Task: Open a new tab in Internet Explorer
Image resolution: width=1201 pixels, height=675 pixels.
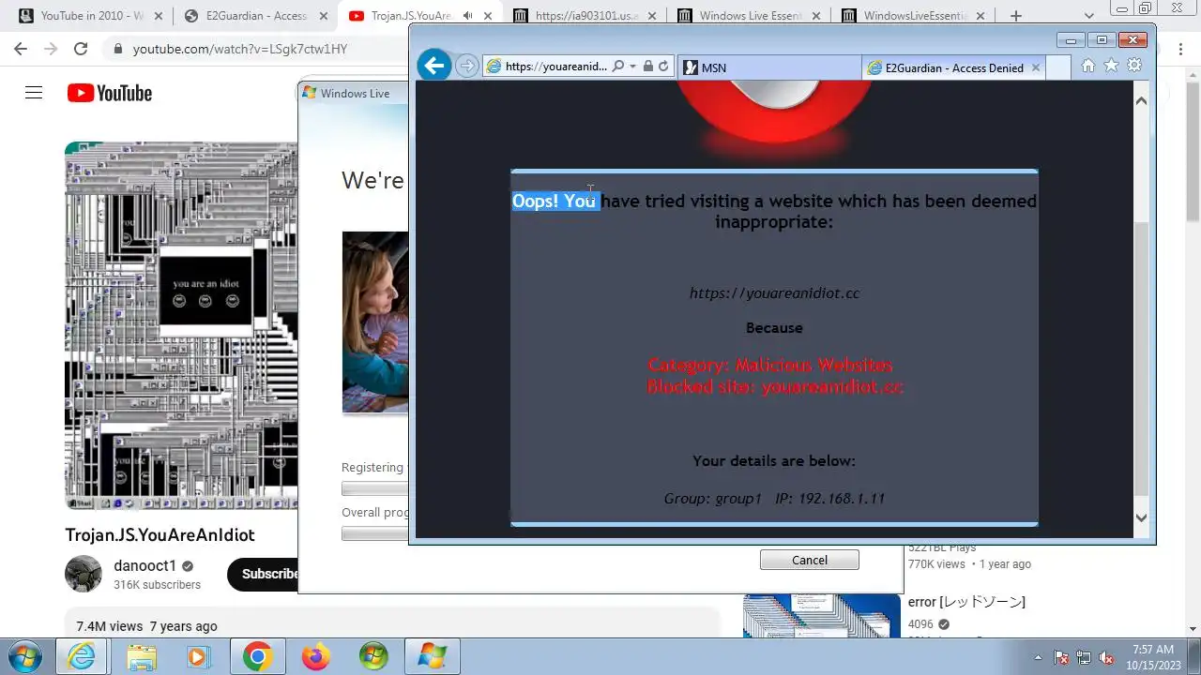Action: click(x=1057, y=67)
